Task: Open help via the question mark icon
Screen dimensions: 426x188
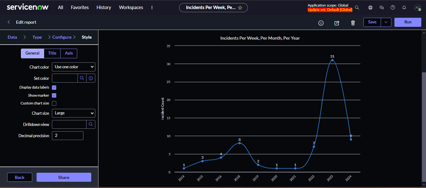Action: coord(393,7)
